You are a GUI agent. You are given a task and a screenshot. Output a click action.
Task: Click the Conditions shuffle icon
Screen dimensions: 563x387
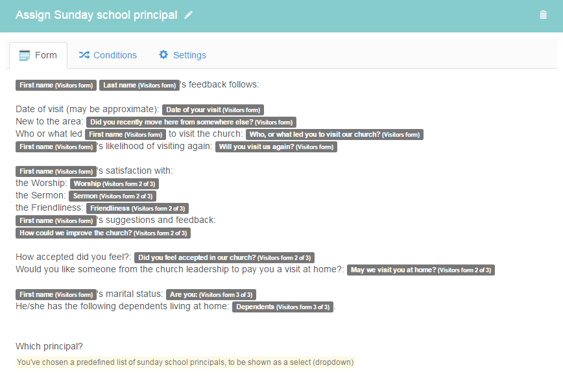[84, 55]
